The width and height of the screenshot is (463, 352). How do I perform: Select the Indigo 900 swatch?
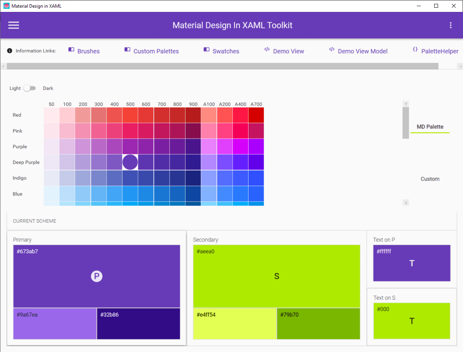[193, 178]
